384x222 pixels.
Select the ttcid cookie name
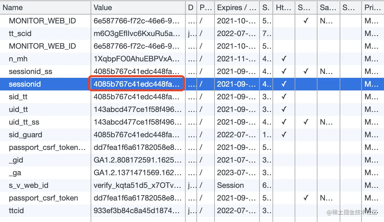pos(16,211)
